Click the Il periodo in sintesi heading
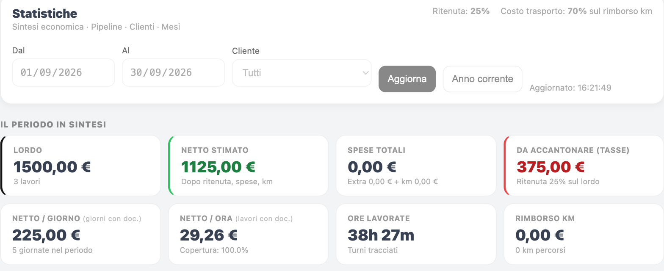The width and height of the screenshot is (664, 271). click(53, 124)
